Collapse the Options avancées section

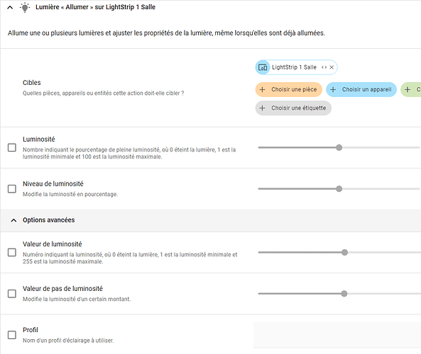[13, 220]
